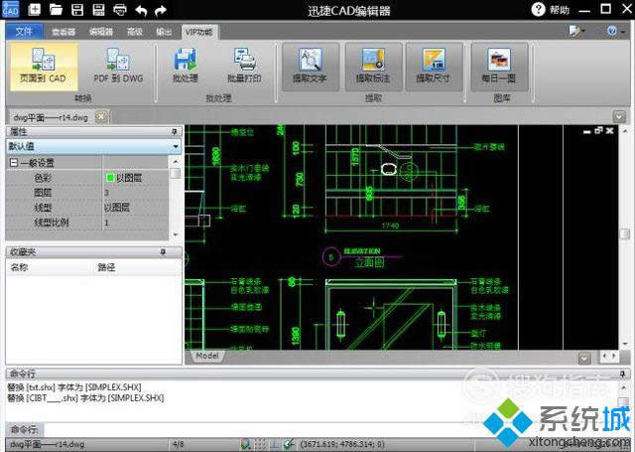This screenshot has height=452, width=635.
Task: Click the style pencil icon on ribbon tab row
Action: coord(573,31)
